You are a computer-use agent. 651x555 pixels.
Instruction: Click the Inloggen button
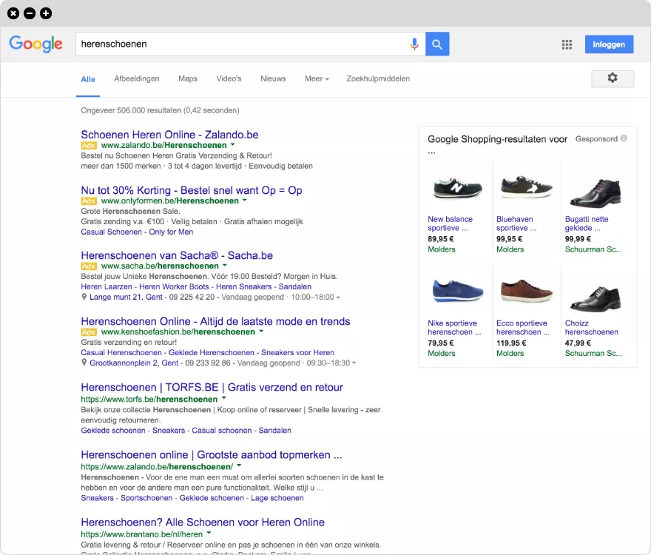[609, 44]
